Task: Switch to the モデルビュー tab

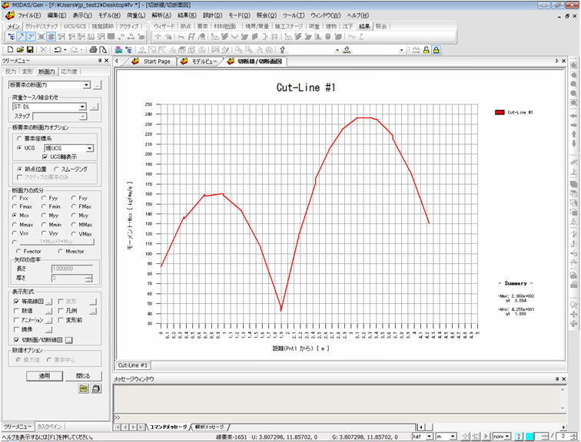Action: click(x=199, y=61)
